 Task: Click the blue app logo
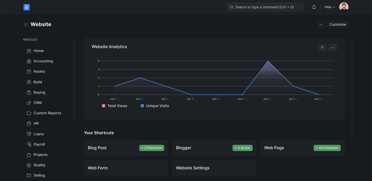coord(27,7)
